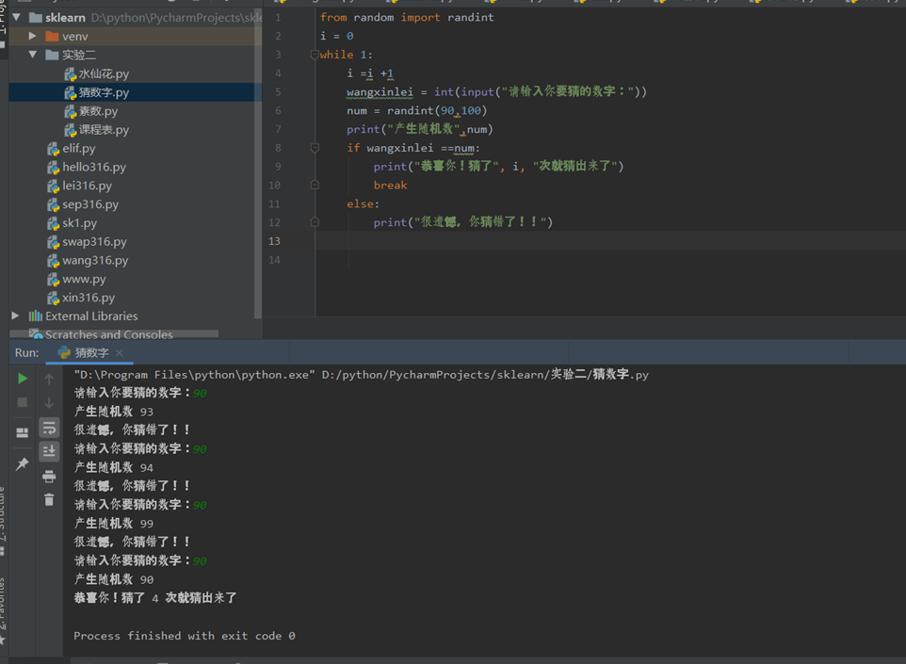Place cursor on empty line 13
906x664 pixels.
612,241
